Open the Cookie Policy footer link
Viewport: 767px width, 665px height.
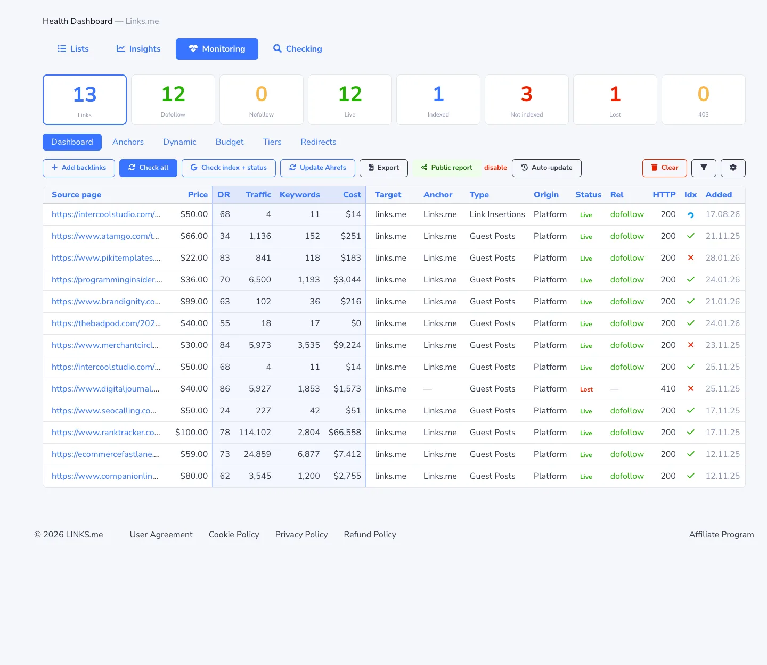(234, 535)
